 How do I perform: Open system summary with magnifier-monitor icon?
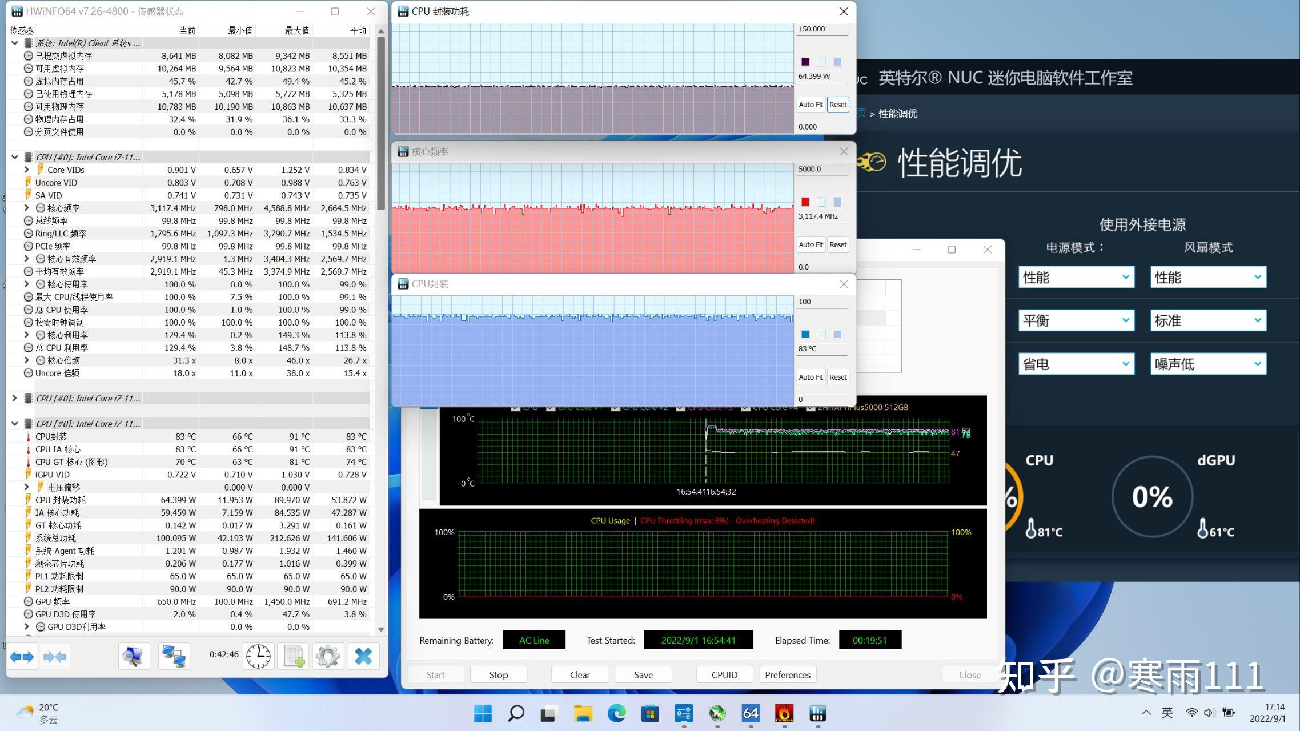(133, 656)
